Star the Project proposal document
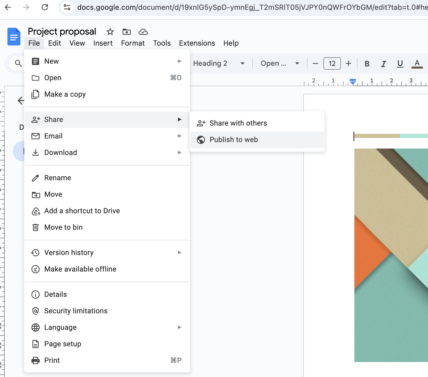This screenshot has height=377, width=428. click(110, 32)
